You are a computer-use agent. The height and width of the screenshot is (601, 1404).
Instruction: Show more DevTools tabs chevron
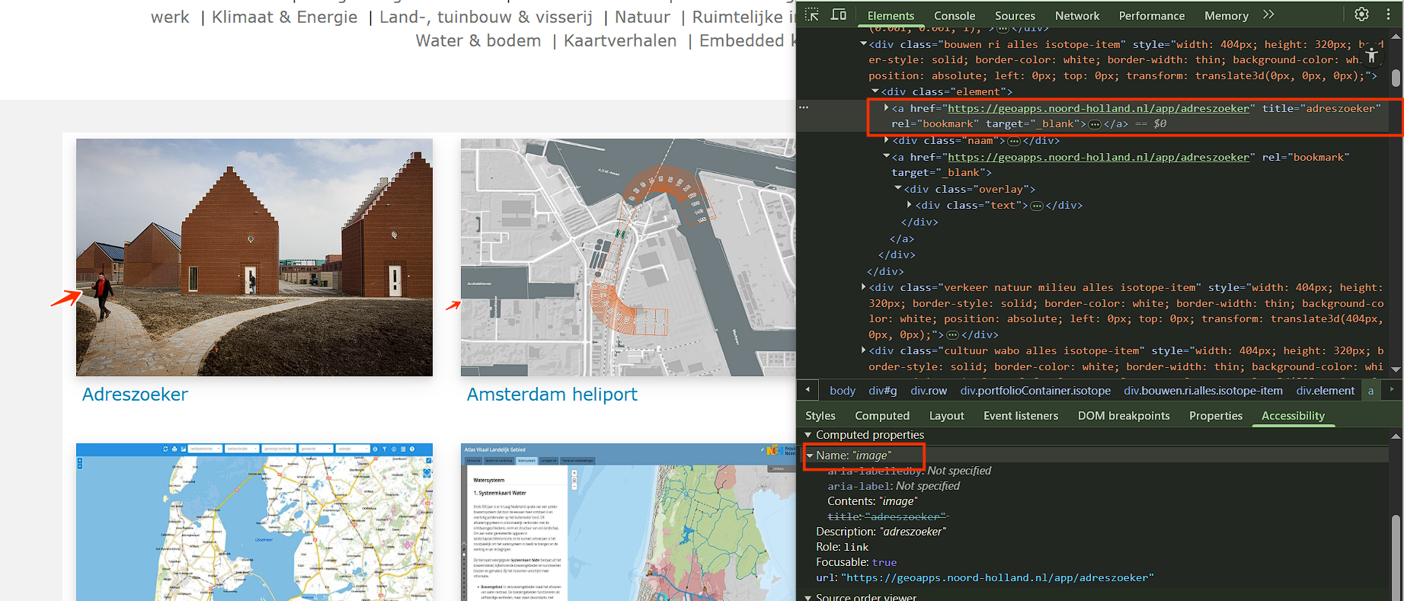pyautogui.click(x=1268, y=14)
